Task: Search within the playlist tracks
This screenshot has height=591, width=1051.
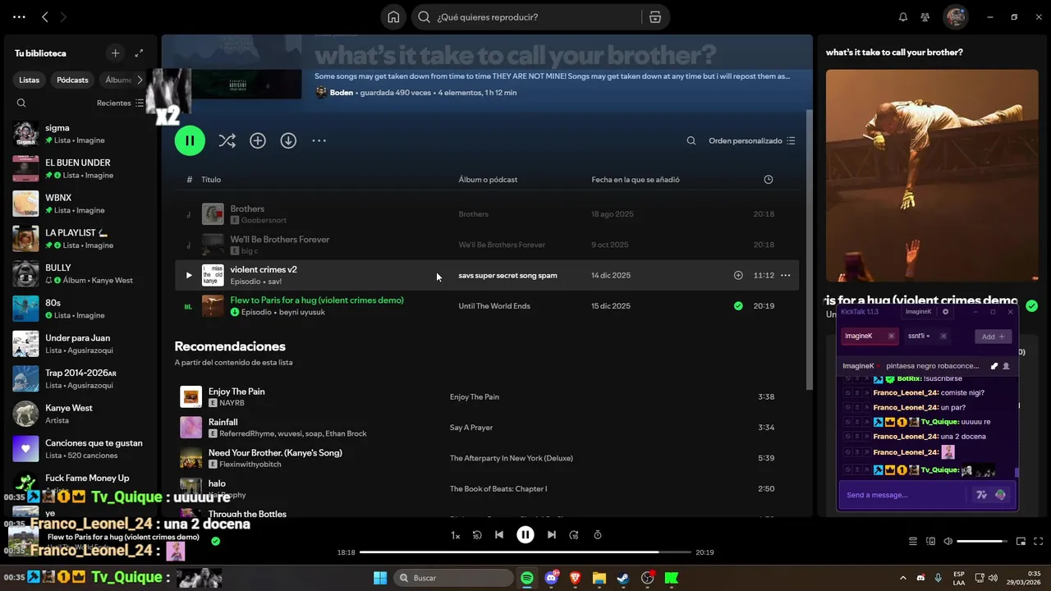Action: (x=691, y=141)
